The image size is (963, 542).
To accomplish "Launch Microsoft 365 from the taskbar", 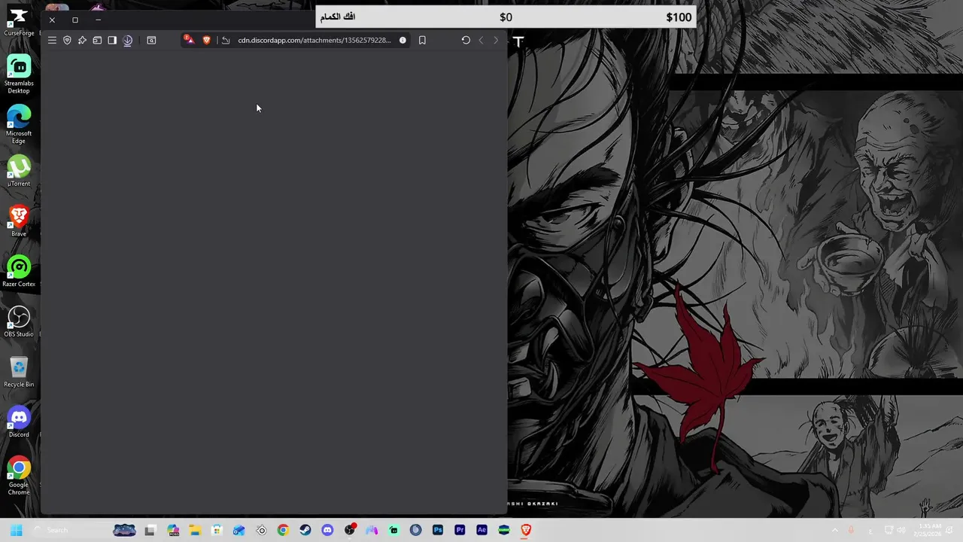I will [x=173, y=530].
